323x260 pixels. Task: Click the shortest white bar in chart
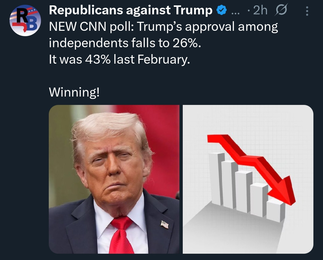pos(275,211)
